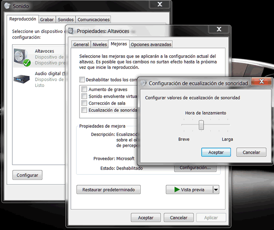274x230 pixels.
Task: Toggle Deshabilitar todos los efectos checkbox
Action: [82, 80]
